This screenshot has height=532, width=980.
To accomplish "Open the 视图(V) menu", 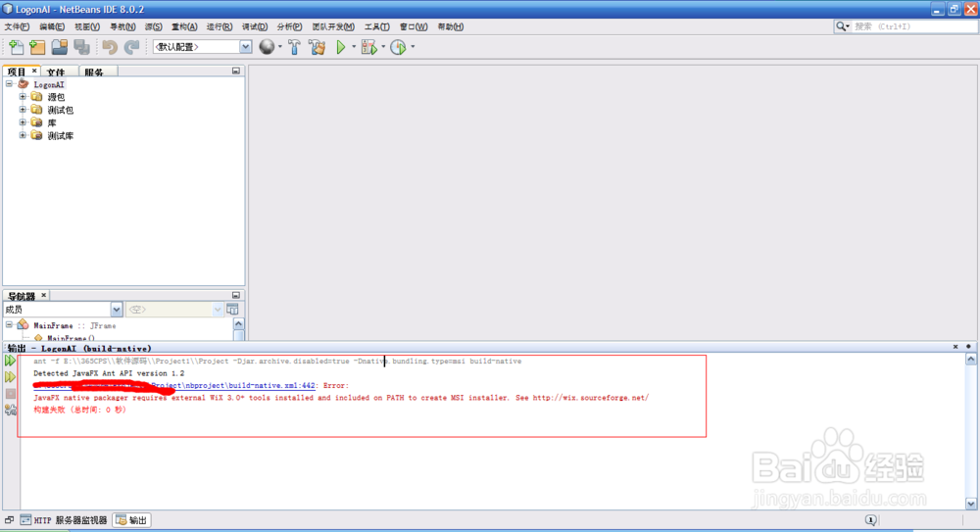I will coord(87,26).
